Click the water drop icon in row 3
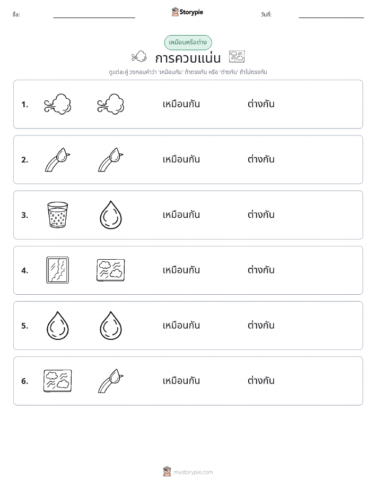Screen dimensions: 376x487 111,215
